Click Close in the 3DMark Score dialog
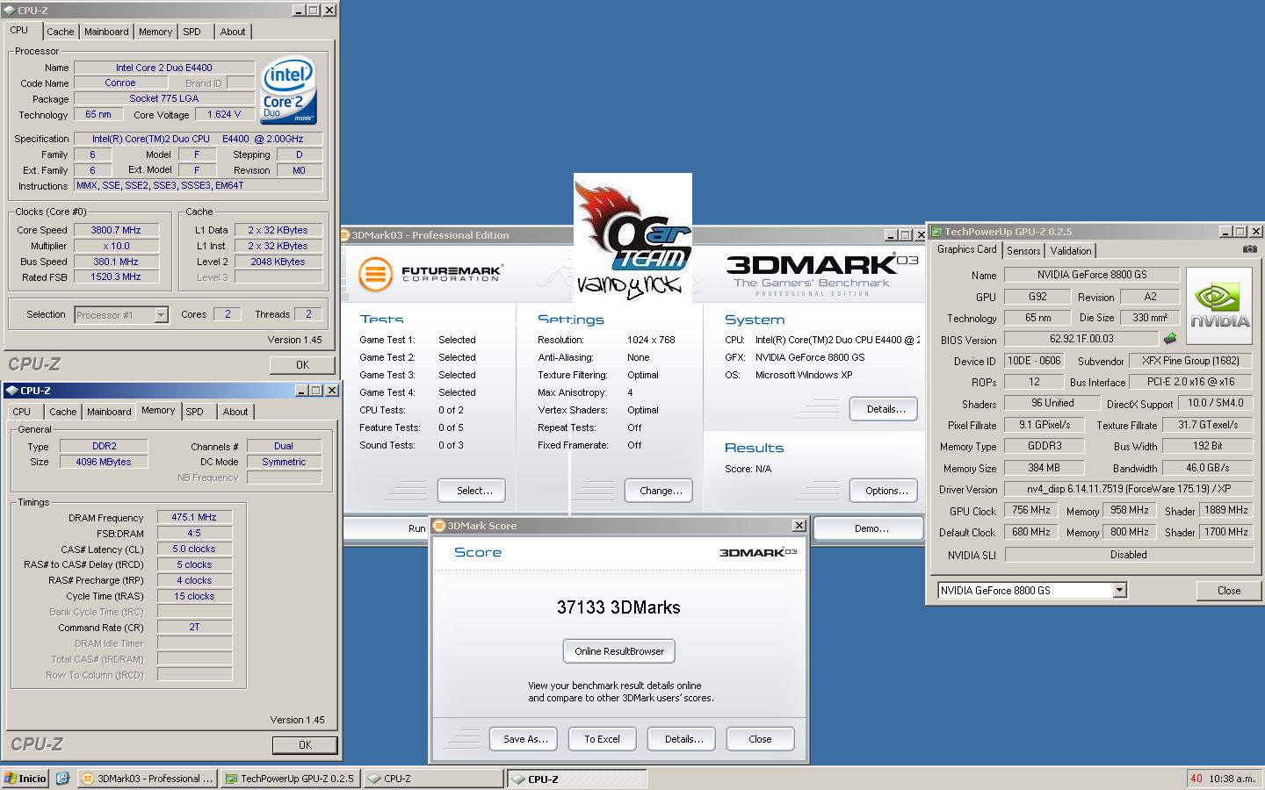 (760, 739)
